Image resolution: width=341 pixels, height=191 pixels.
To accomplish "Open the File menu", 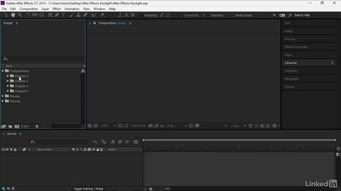I will (4, 9).
